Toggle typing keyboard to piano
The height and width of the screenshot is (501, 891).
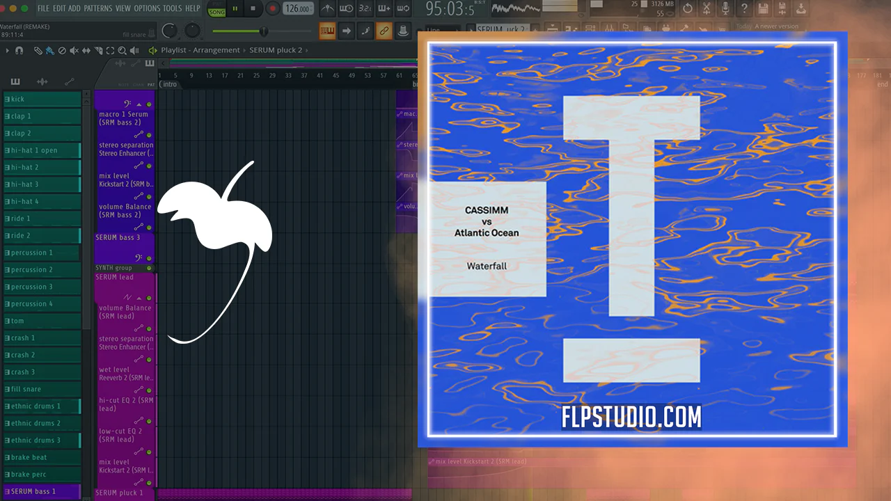coord(327,31)
